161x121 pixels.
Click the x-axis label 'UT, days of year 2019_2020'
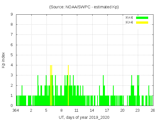84,117
